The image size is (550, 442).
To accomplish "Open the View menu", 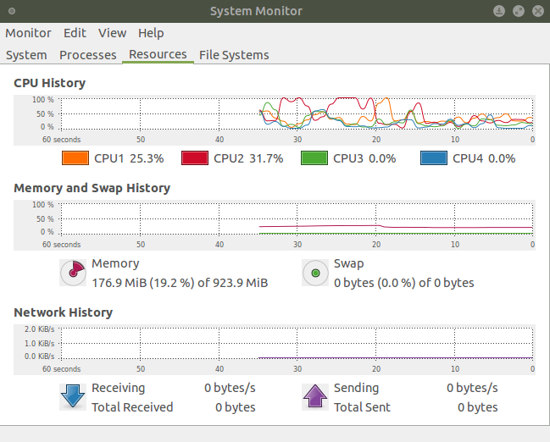I will tap(112, 33).
